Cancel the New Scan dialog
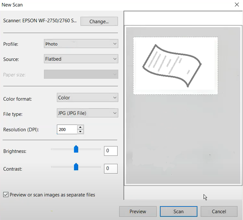The width and height of the screenshot is (243, 220). (219, 211)
